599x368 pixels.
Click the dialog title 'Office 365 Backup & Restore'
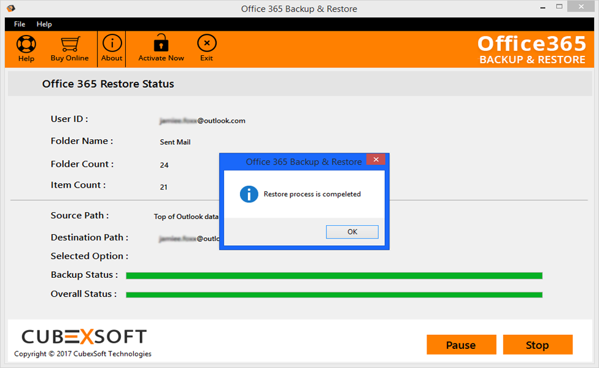(304, 162)
